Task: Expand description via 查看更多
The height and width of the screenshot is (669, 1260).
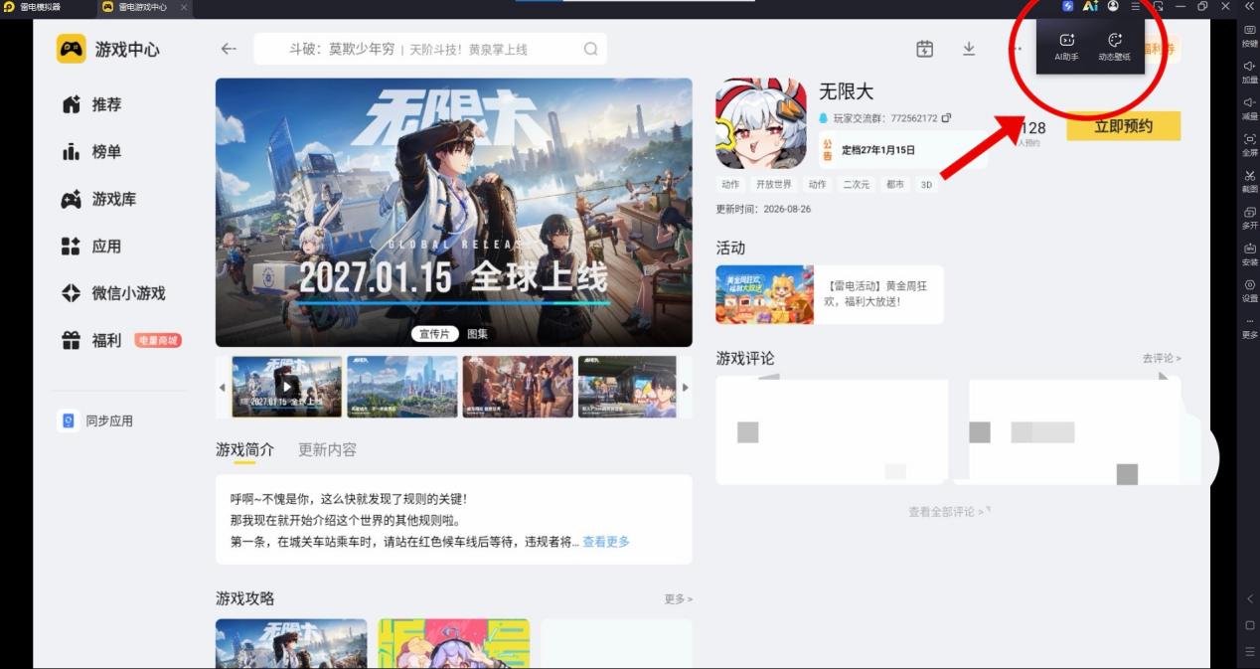Action: point(606,542)
